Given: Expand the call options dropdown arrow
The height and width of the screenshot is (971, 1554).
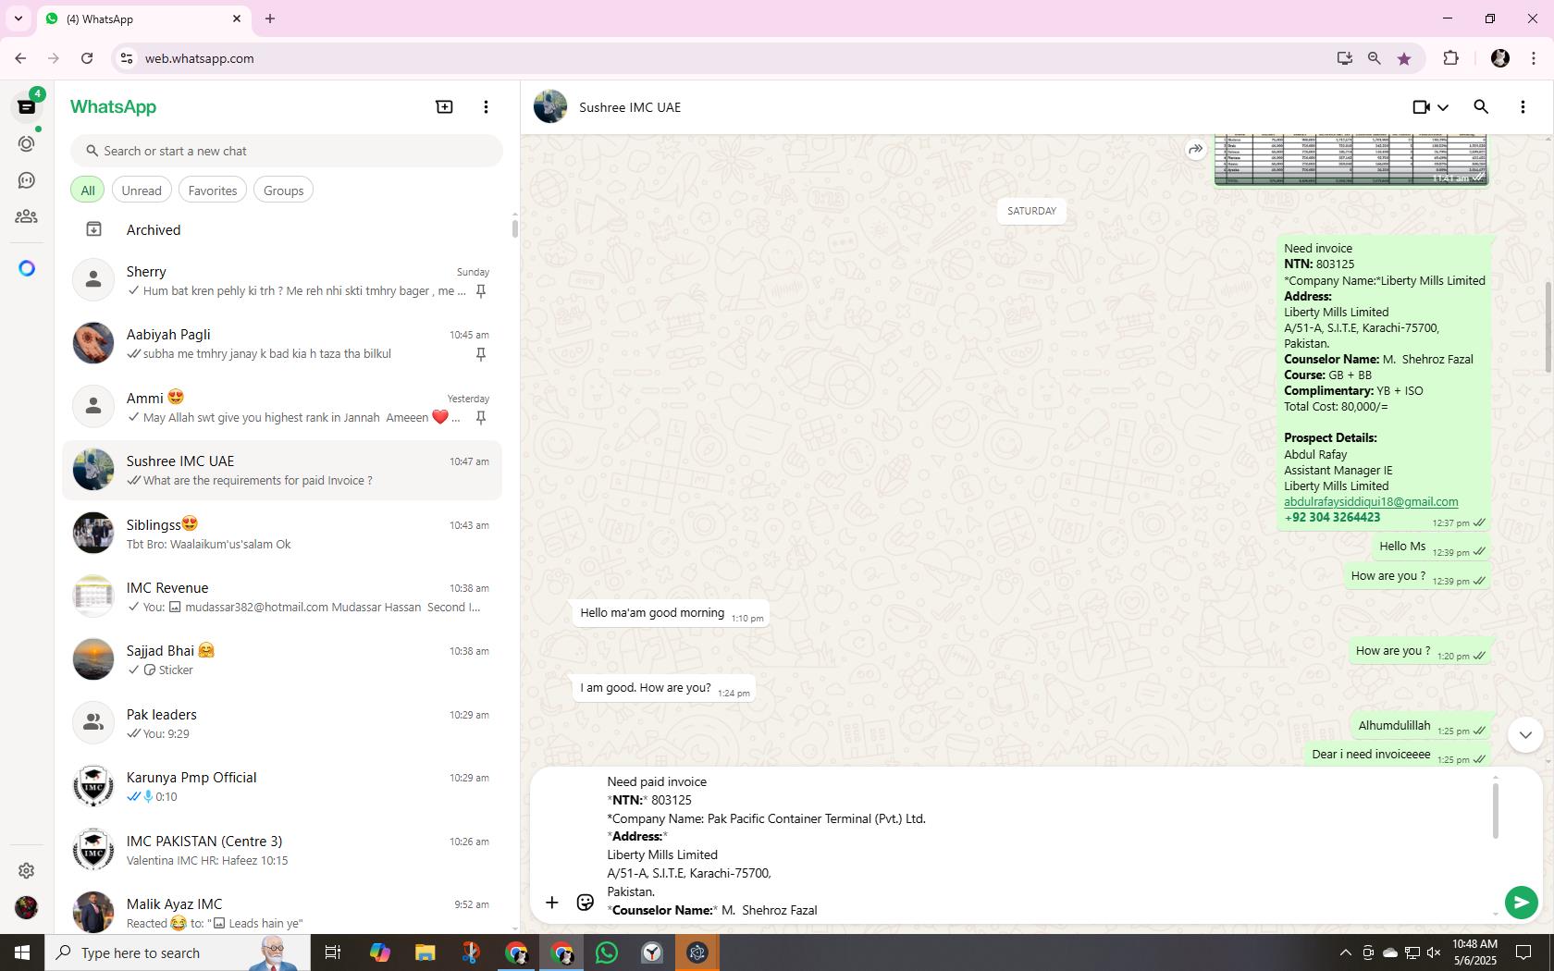Looking at the screenshot, I should 1443,107.
